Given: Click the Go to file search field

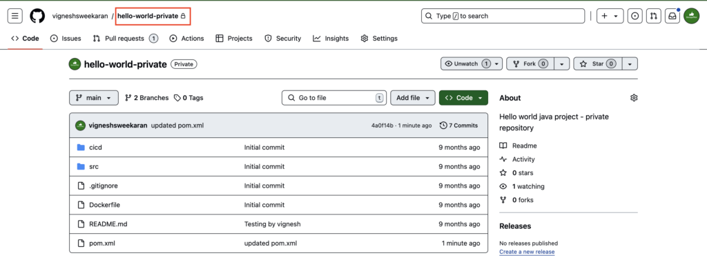Looking at the screenshot, I should [x=334, y=98].
